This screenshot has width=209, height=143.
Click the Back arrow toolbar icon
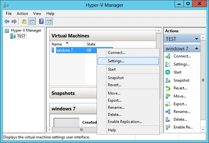(7, 22)
